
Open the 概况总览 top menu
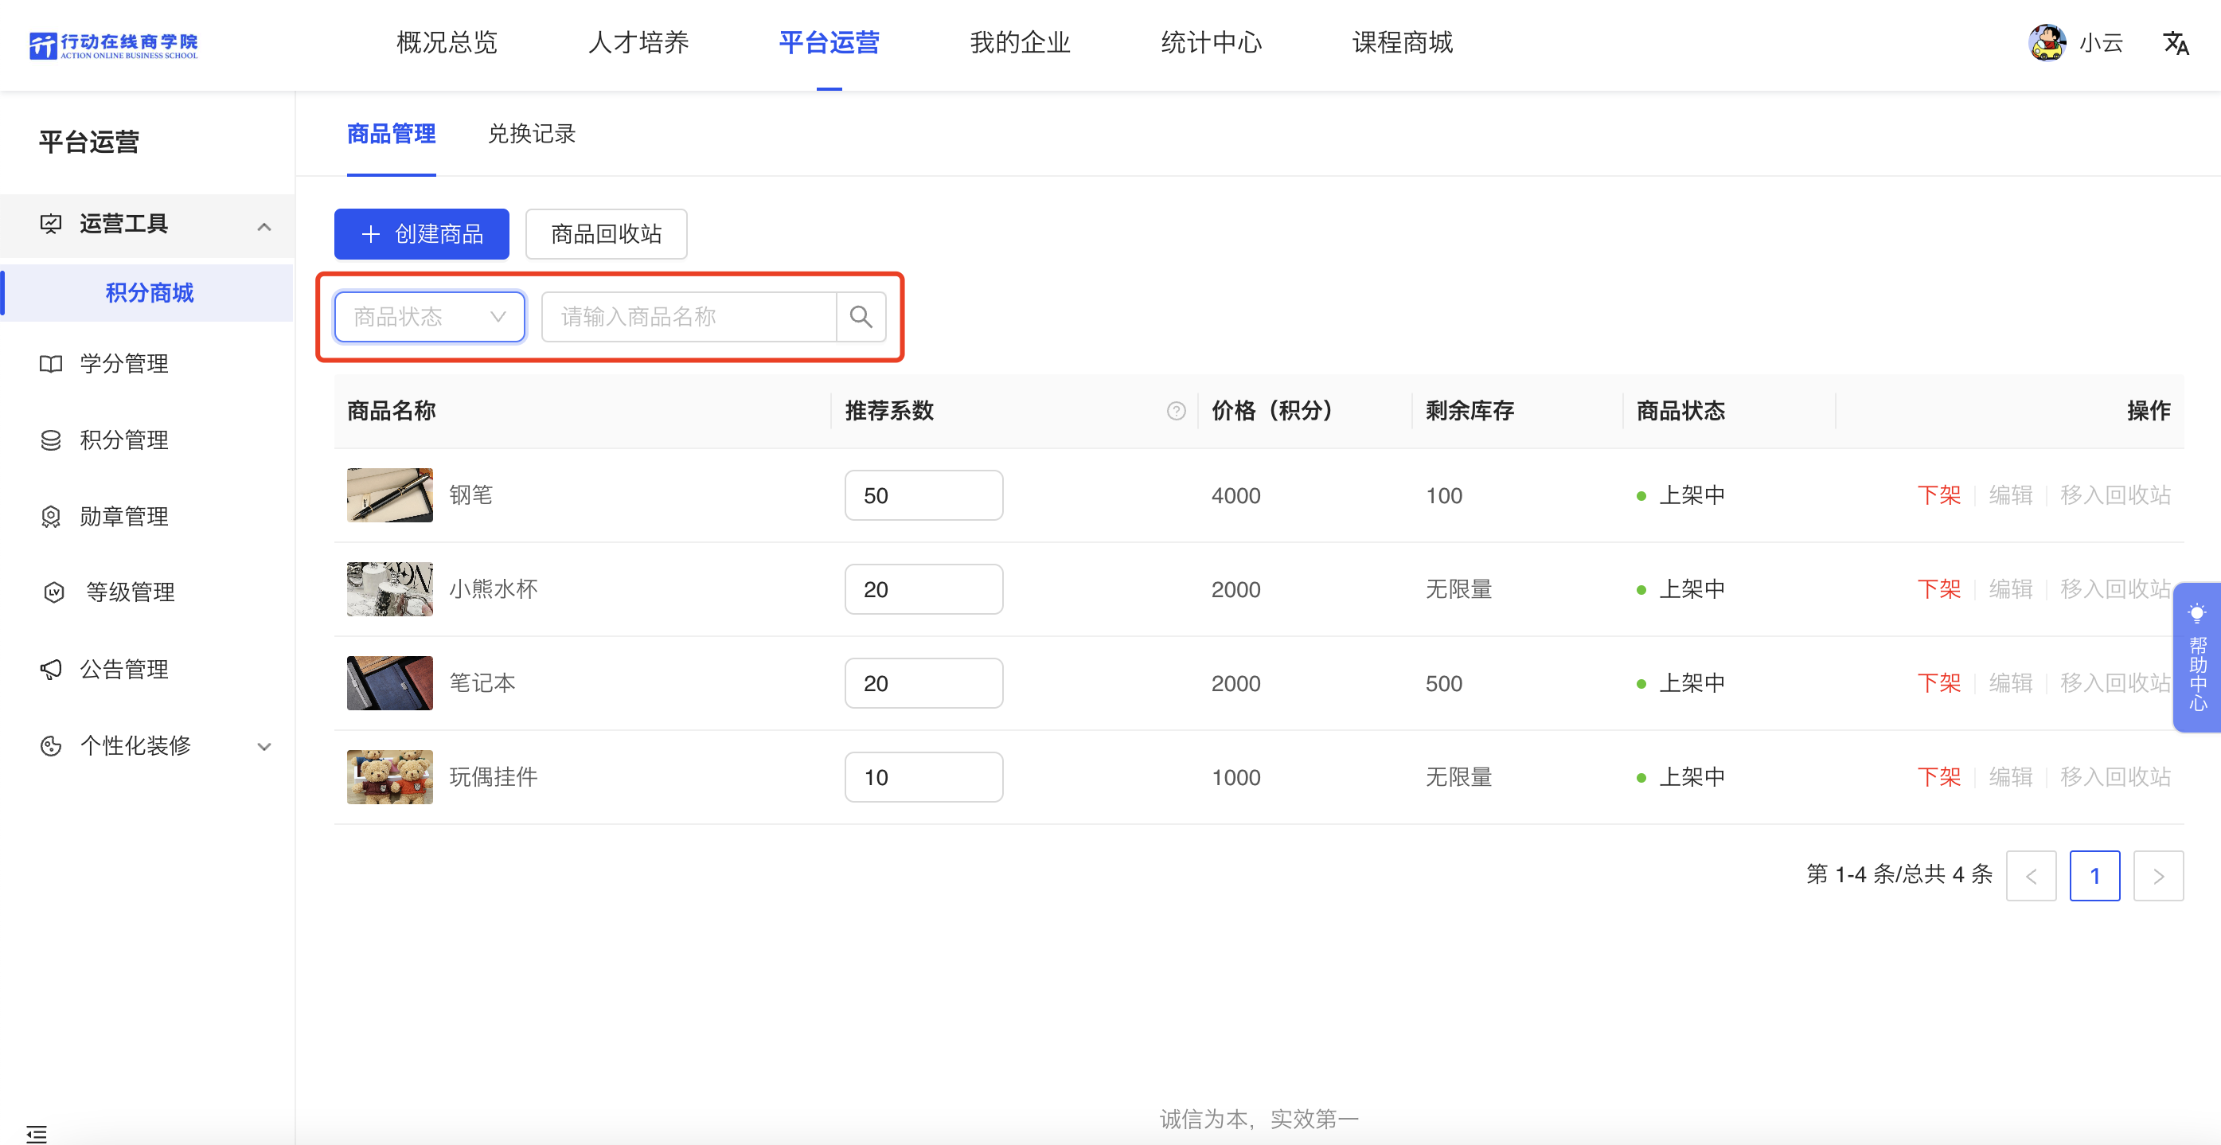click(x=447, y=42)
